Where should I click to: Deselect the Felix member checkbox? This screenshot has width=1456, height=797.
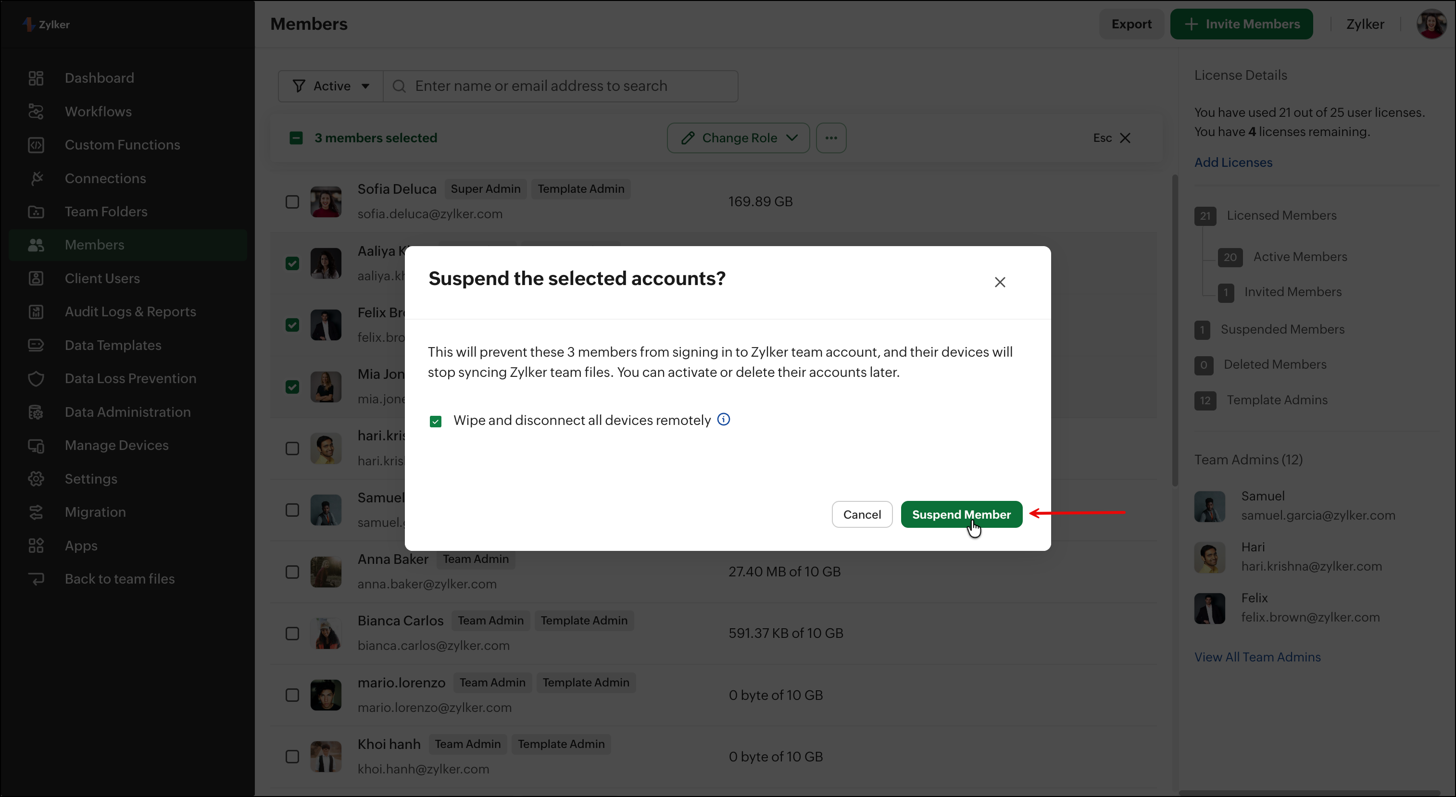292,325
